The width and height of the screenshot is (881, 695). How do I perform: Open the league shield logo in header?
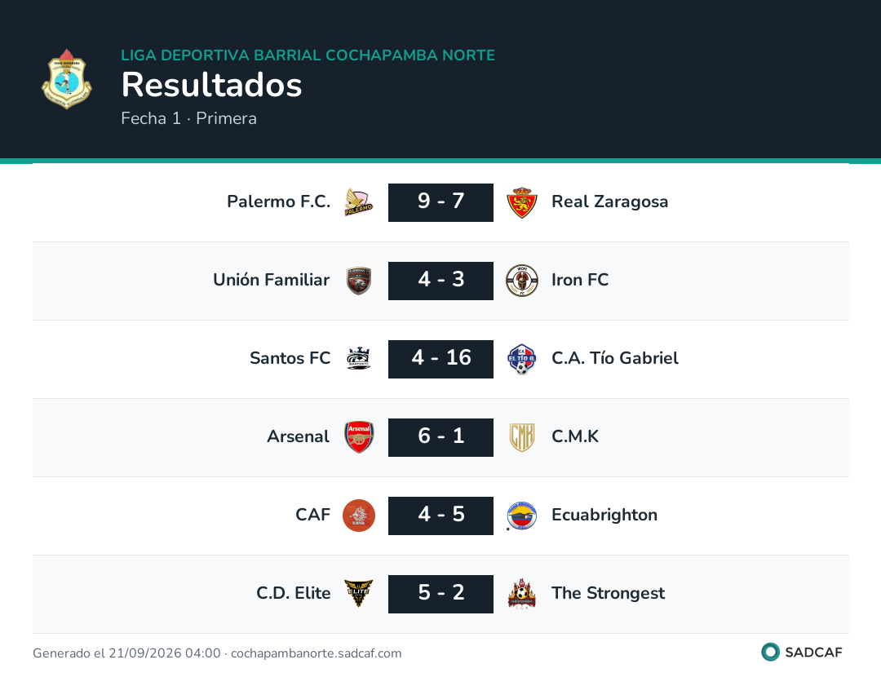67,79
